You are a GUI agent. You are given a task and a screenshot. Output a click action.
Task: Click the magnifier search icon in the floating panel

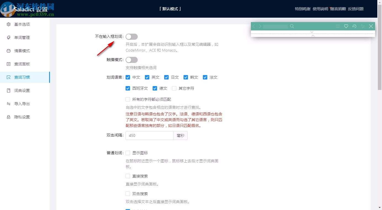[292, 26]
